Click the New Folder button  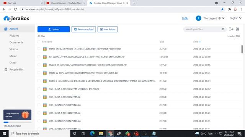pos(108,29)
